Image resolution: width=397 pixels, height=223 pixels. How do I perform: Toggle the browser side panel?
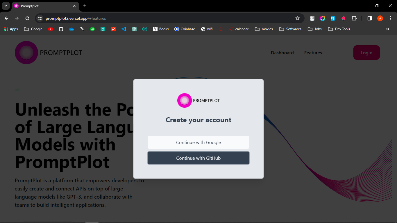point(370,18)
